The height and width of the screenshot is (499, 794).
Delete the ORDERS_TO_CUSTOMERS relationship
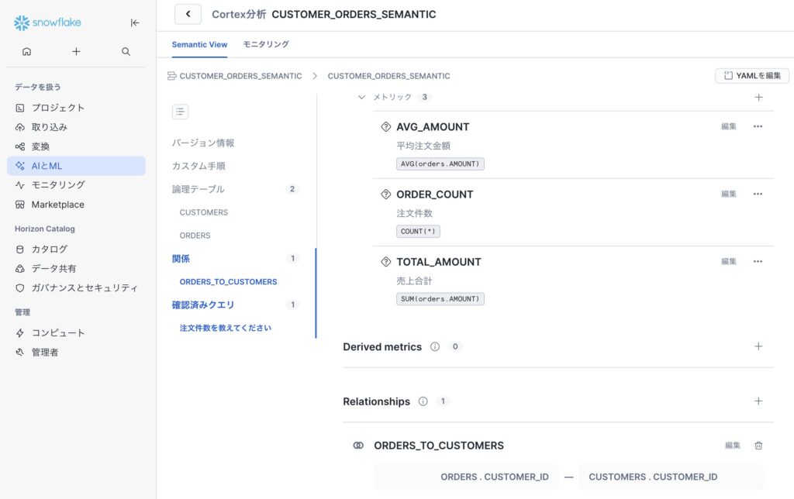pos(758,446)
